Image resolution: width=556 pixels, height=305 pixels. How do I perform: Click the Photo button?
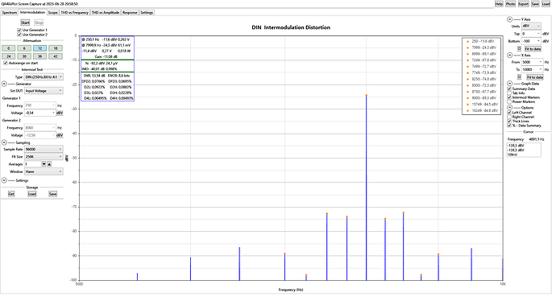click(510, 4)
